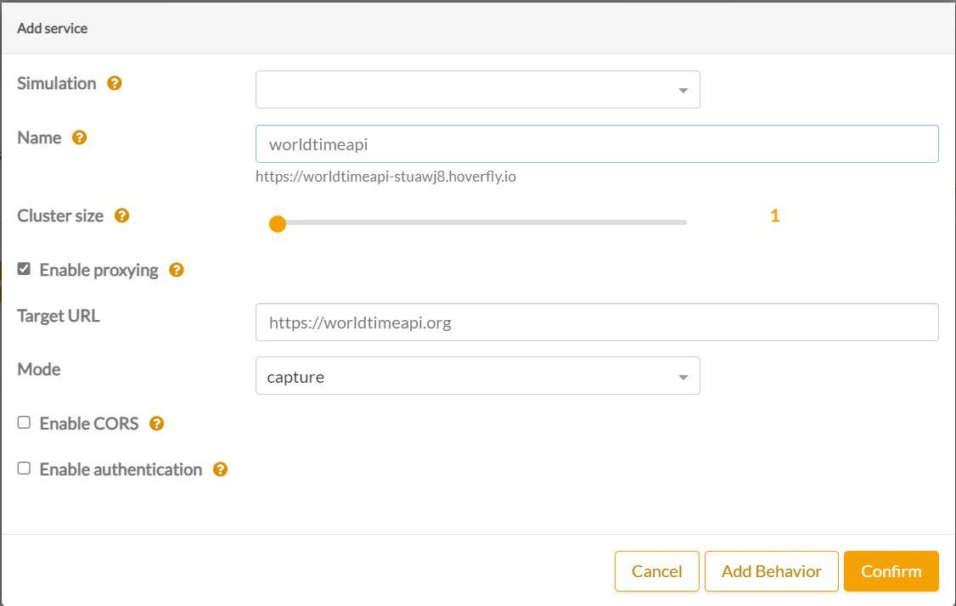Click the help icon next to Simulation
Screen dimensions: 956x606
(115, 83)
